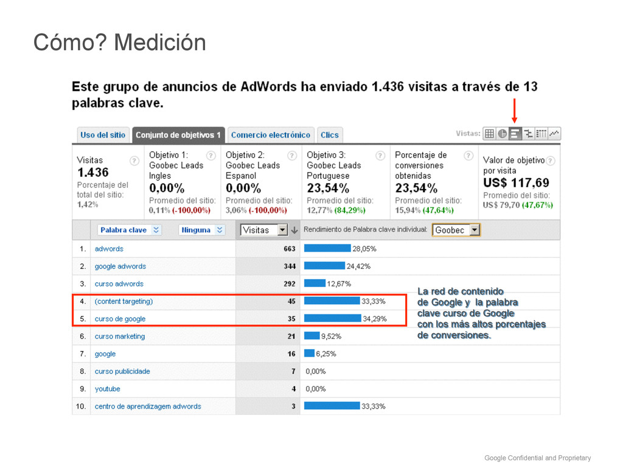Click the US$ 117,69 goal value
Image resolution: width=623 pixels, height=467 pixels.
click(x=516, y=182)
